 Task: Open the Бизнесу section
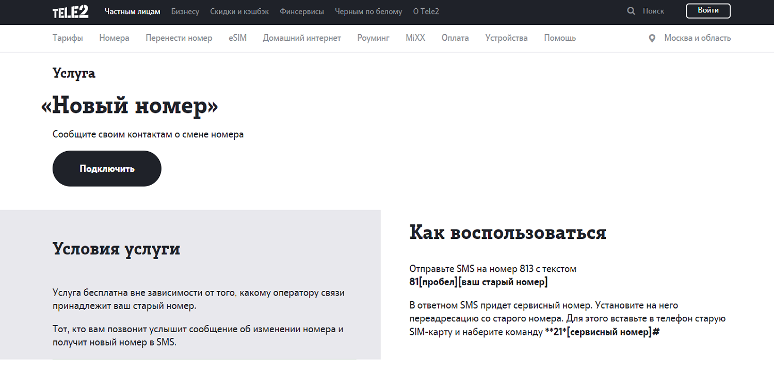coord(185,11)
